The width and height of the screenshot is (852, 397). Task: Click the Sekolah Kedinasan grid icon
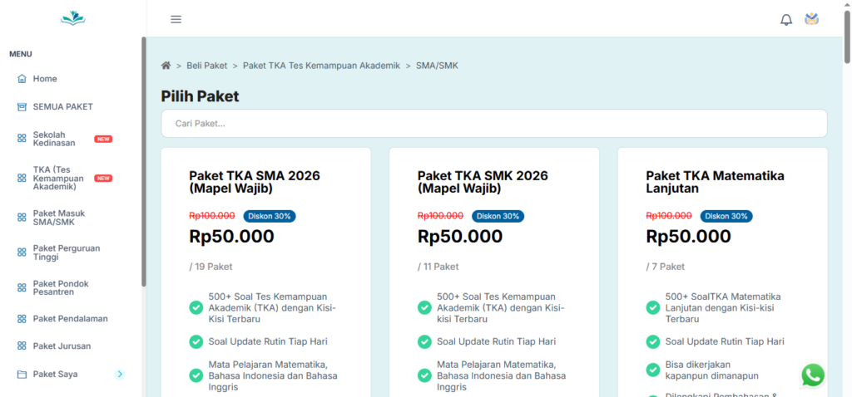click(x=22, y=139)
